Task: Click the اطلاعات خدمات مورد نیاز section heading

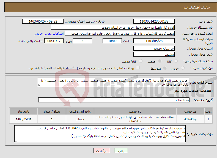Action: pyautogui.click(x=193, y=91)
